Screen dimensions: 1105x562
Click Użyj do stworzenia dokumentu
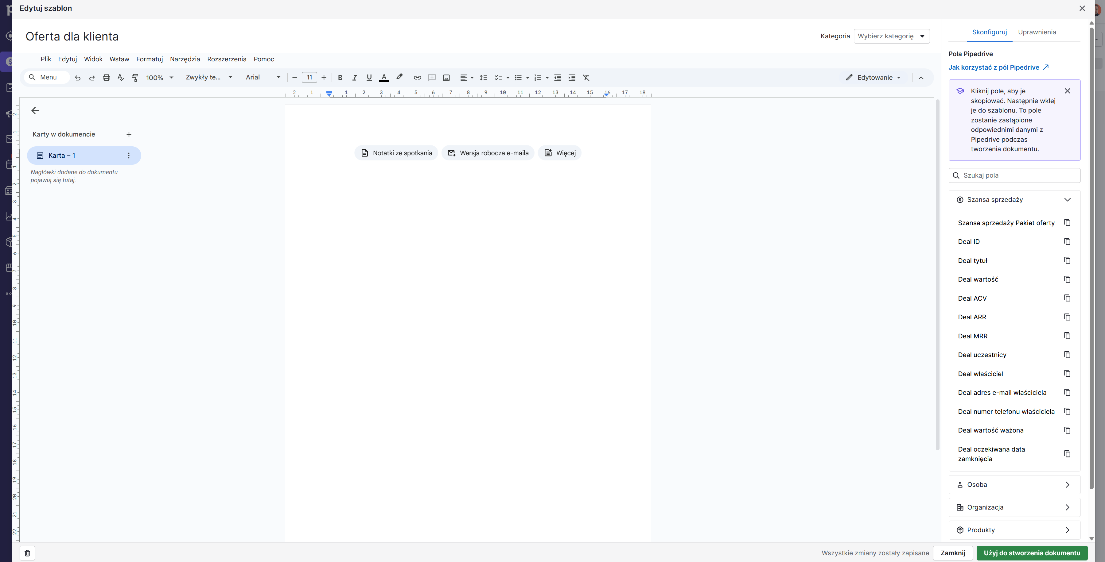pos(1032,553)
